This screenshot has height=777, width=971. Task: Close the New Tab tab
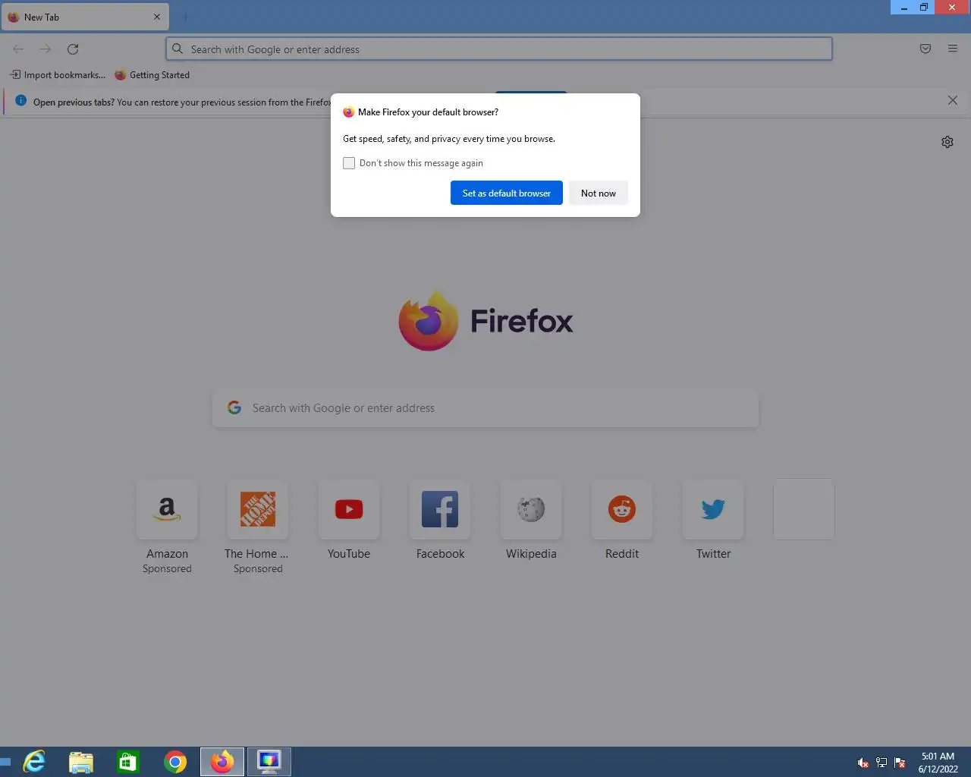[157, 17]
